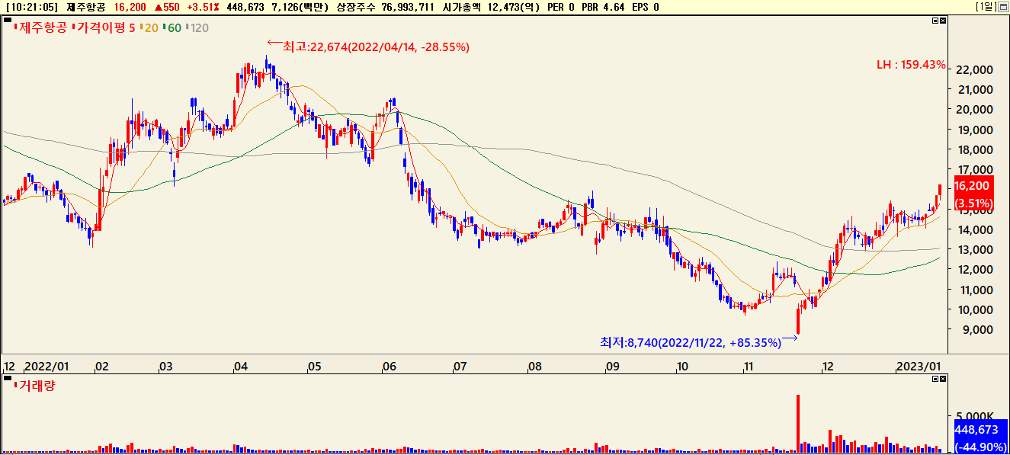Click the 거래량 volume legend label
This screenshot has height=455, width=1010.
click(x=35, y=386)
